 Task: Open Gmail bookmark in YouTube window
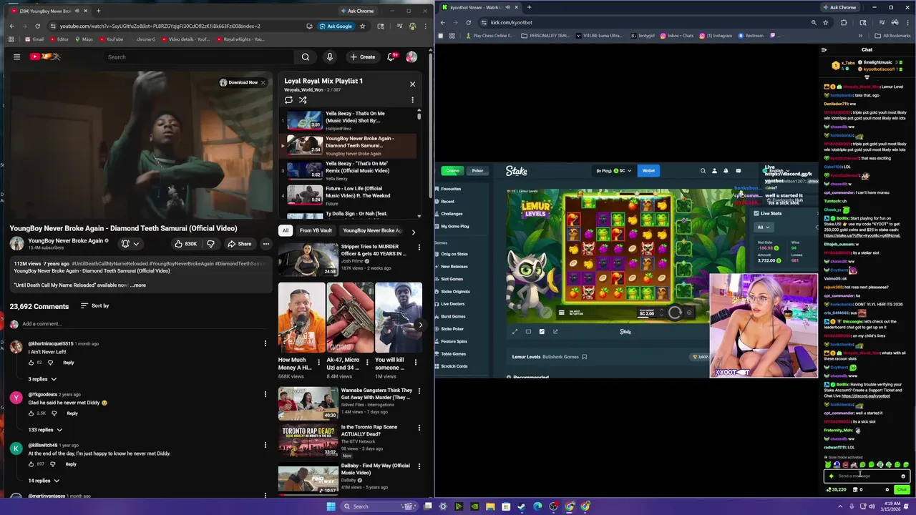click(x=34, y=39)
